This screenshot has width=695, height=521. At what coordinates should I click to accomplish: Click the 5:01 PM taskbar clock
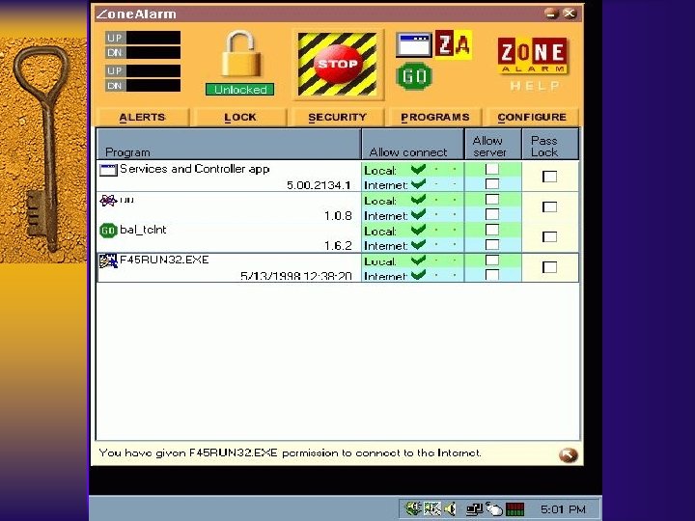point(563,509)
